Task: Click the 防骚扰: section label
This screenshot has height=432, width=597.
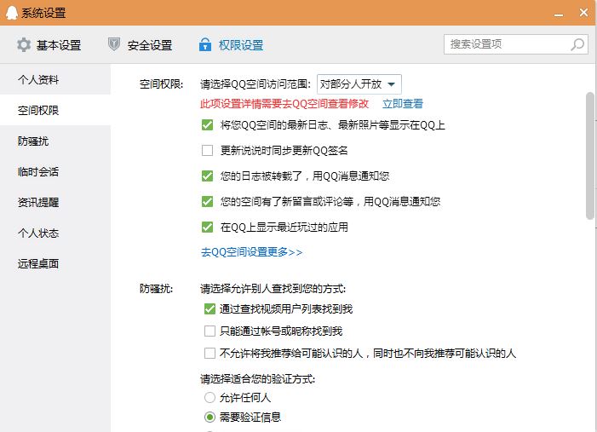Action: tap(156, 289)
